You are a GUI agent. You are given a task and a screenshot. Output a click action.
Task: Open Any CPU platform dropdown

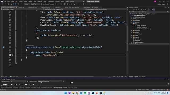coord(35,4)
